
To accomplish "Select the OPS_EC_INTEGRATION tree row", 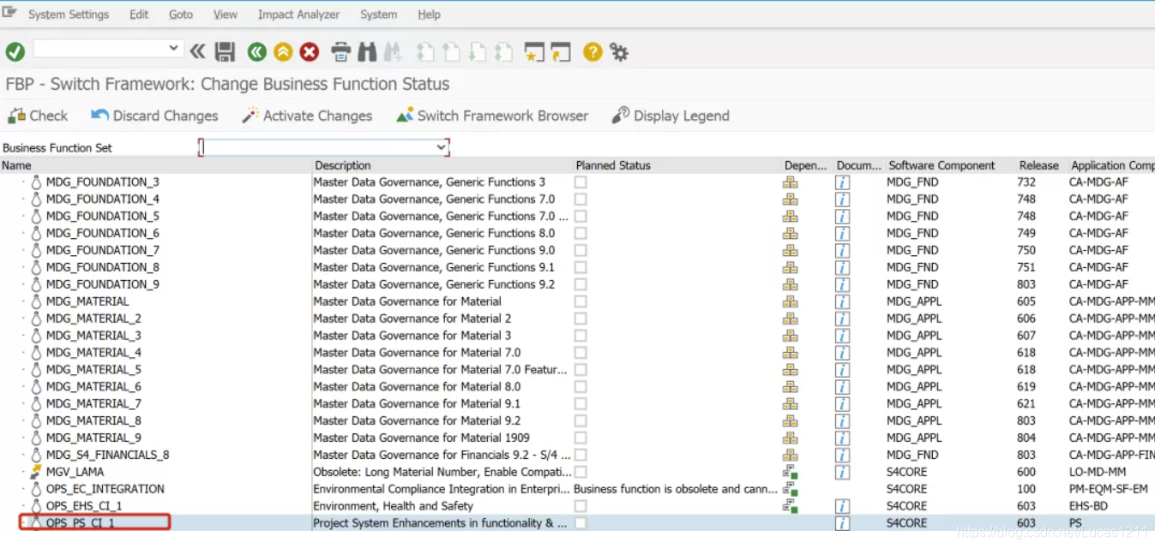I will (105, 489).
